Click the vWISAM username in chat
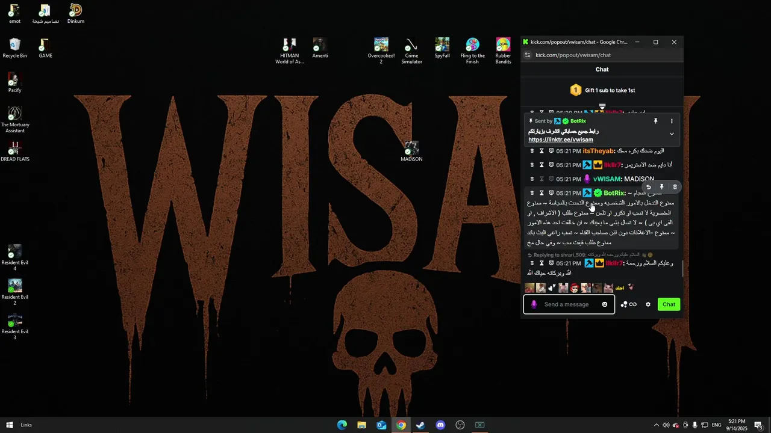771x433 pixels. click(607, 179)
